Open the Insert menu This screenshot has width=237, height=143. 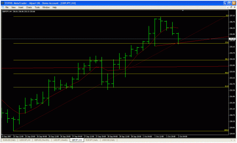(21, 7)
